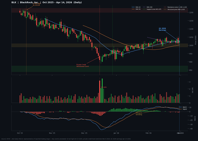Screen dimensions: 198x141
Task: Click the Feb '26 date axis label
Action: (149, 133)
